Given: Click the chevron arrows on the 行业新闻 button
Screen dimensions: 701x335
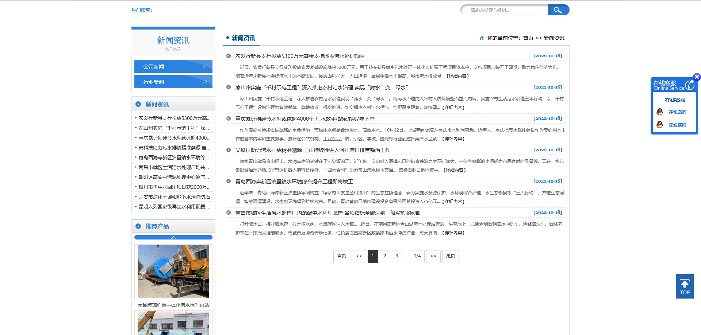Looking at the screenshot, I should (x=204, y=82).
